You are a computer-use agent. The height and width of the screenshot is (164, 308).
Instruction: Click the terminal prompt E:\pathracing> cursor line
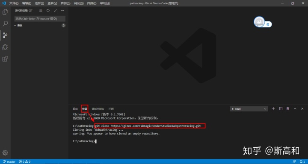[x=85, y=141]
